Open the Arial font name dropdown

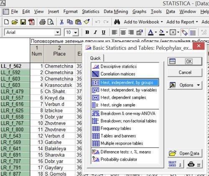tap(57, 33)
